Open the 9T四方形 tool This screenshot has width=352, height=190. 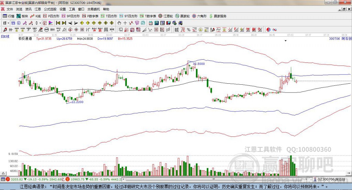click(129, 16)
